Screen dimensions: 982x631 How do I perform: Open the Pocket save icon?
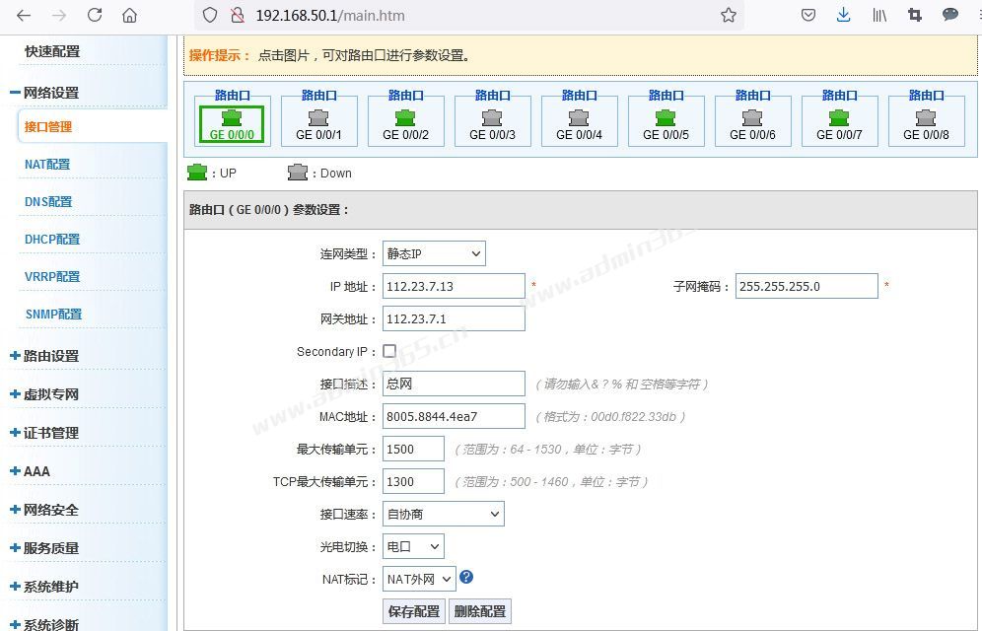click(x=808, y=15)
